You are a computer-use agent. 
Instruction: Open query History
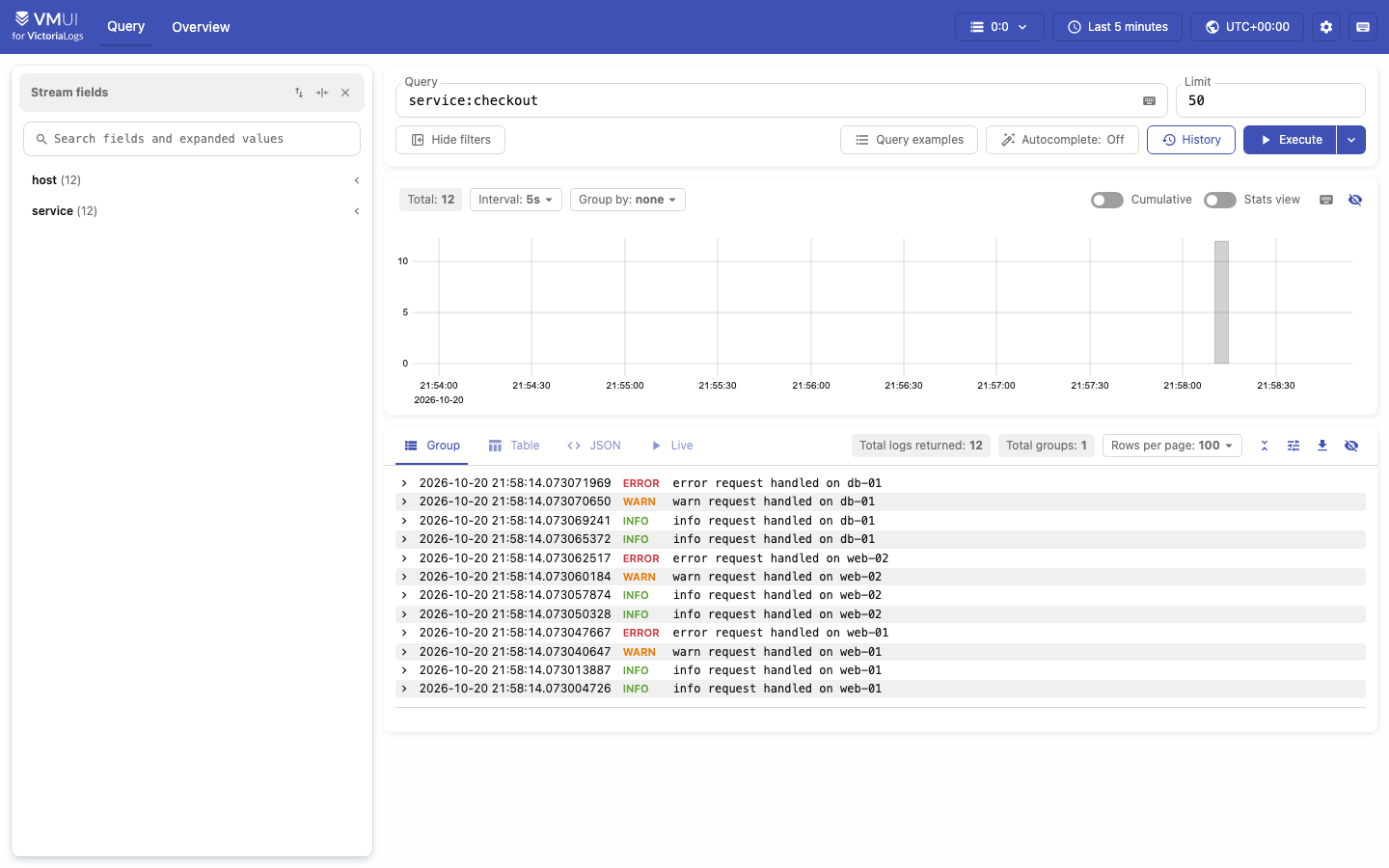[1191, 140]
